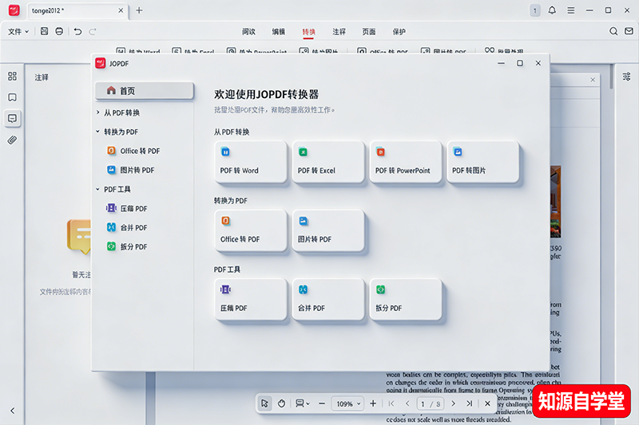Image resolution: width=639 pixels, height=425 pixels.
Task: Open the PDF 转 Excel card
Action: point(328,161)
